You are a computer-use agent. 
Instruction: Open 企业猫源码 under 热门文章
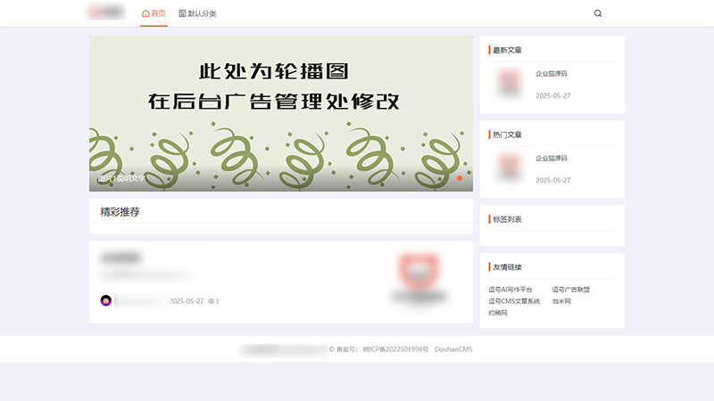pyautogui.click(x=552, y=159)
